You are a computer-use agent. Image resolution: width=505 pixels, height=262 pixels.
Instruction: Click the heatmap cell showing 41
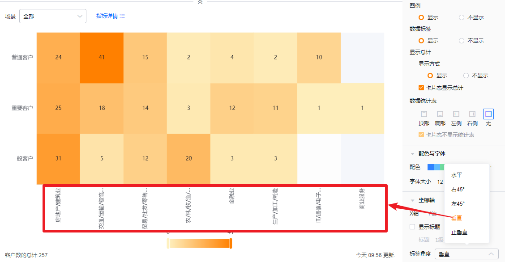click(102, 57)
